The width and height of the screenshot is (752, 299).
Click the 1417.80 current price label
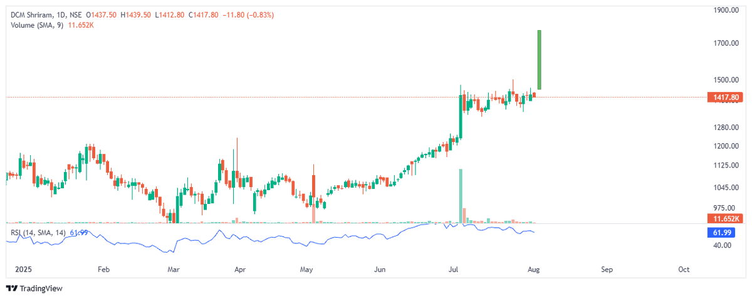pyautogui.click(x=724, y=98)
